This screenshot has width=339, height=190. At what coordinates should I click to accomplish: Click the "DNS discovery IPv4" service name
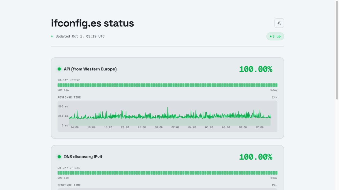coord(83,157)
